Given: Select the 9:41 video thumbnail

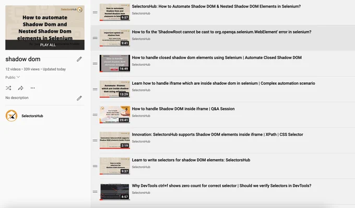Looking at the screenshot, I should pos(115,38).
